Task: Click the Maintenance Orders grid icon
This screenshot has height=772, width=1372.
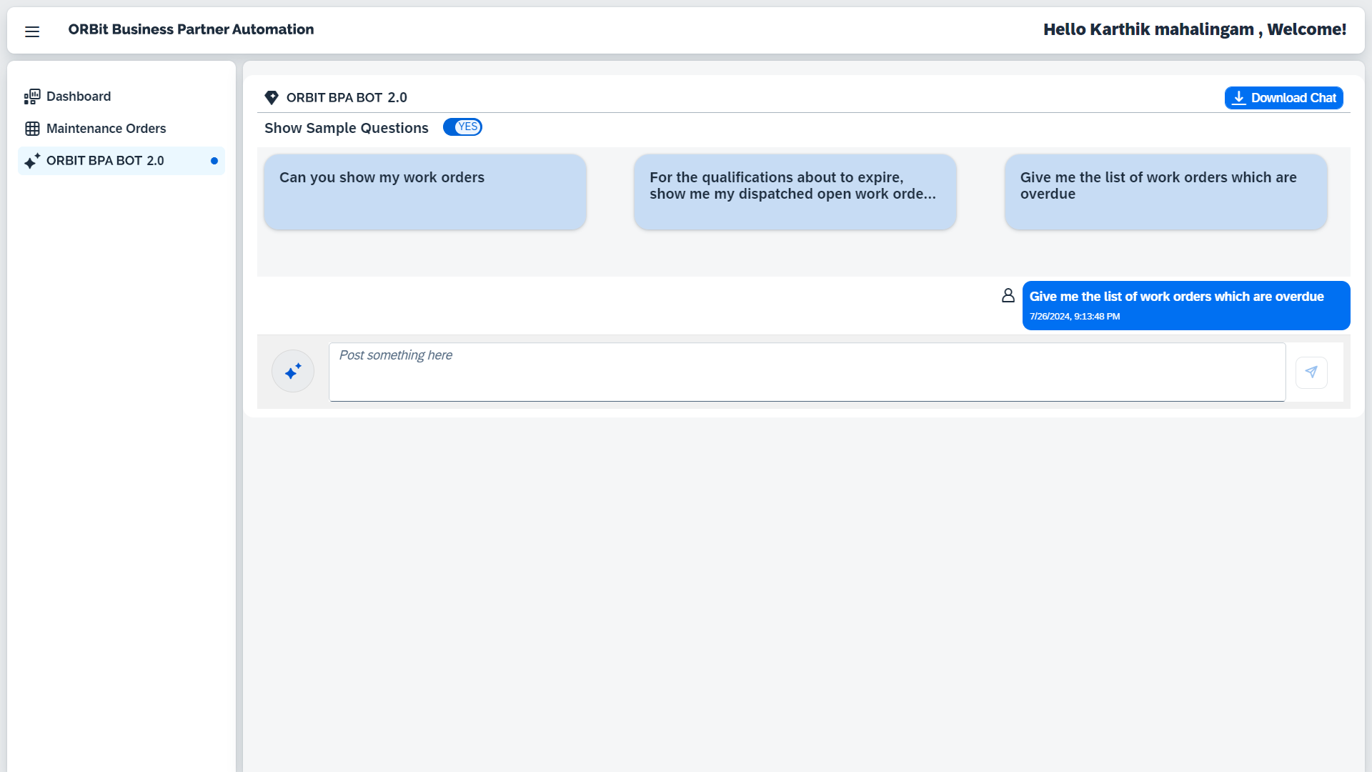Action: [x=31, y=129]
